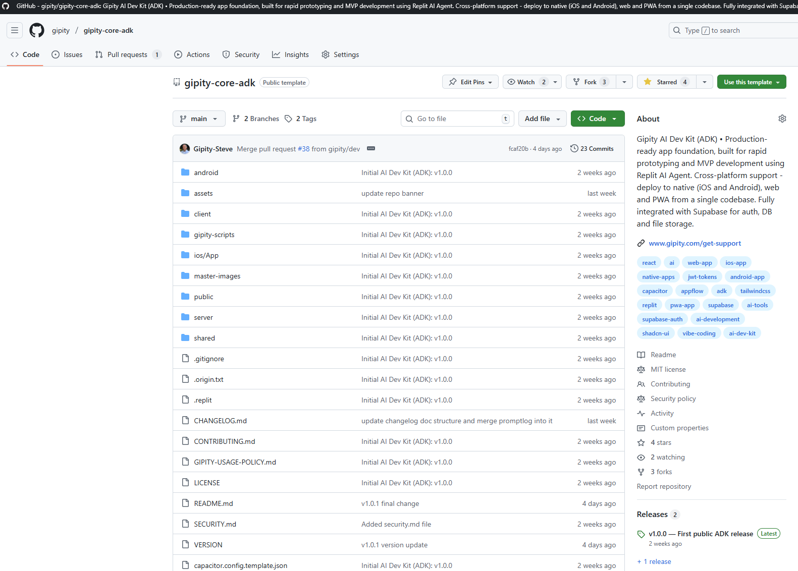Image resolution: width=798 pixels, height=571 pixels.
Task: Open Report repository link
Action: tap(664, 486)
